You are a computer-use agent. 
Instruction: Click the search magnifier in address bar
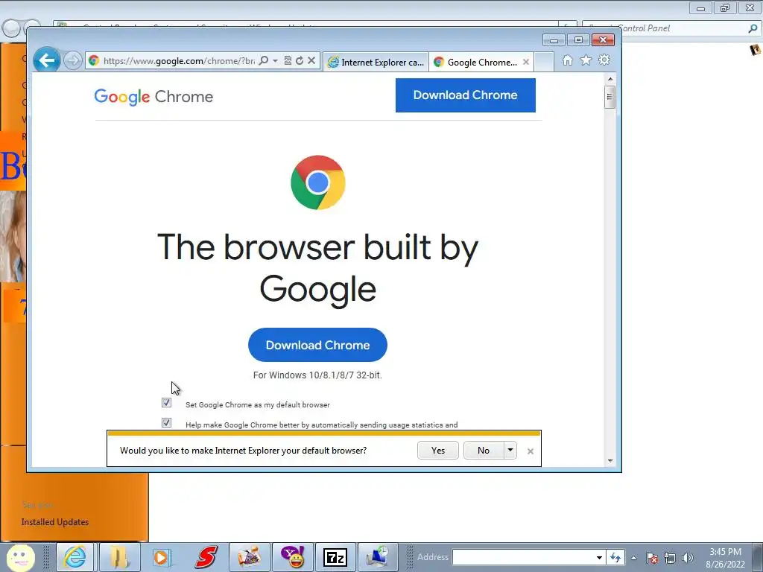click(x=264, y=61)
